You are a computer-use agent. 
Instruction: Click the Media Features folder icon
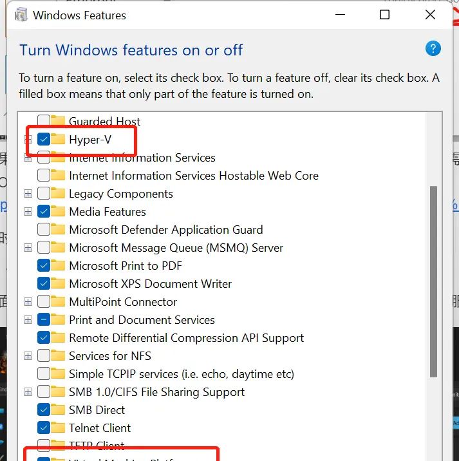pyautogui.click(x=58, y=211)
